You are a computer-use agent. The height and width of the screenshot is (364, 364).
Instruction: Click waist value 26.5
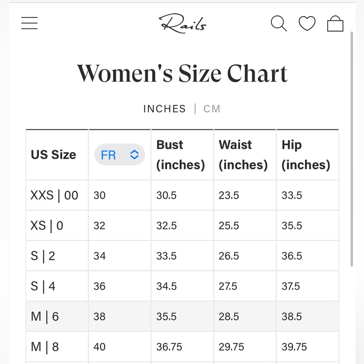229,256
